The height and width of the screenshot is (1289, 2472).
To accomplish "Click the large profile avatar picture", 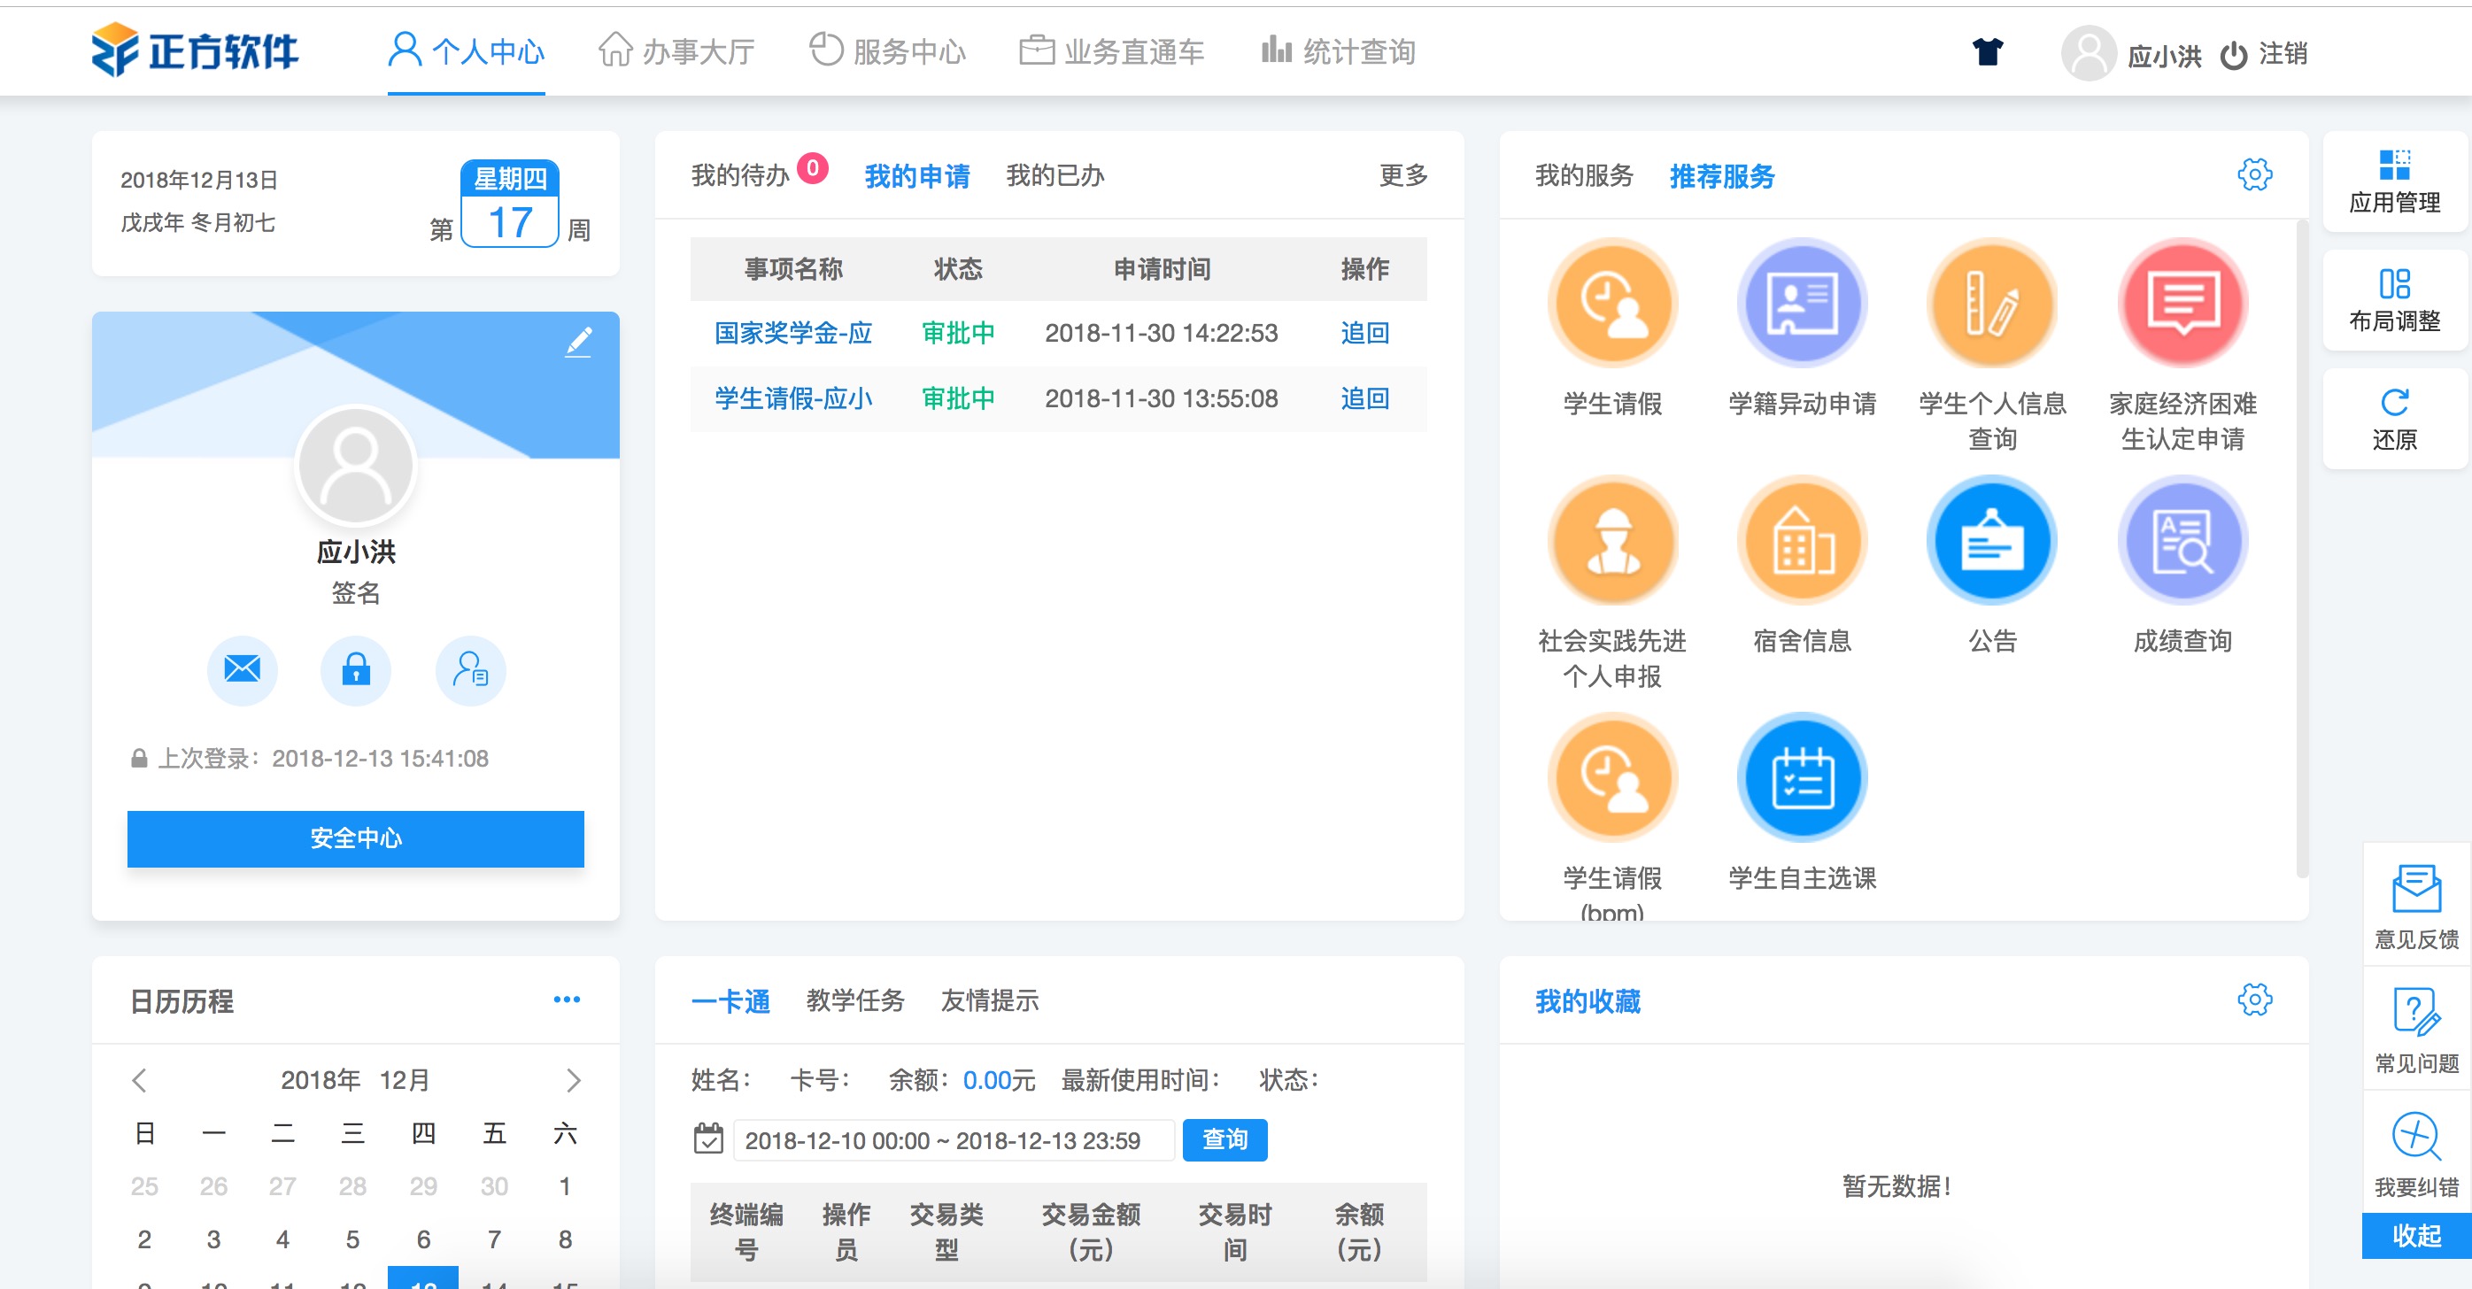I will click(x=356, y=466).
